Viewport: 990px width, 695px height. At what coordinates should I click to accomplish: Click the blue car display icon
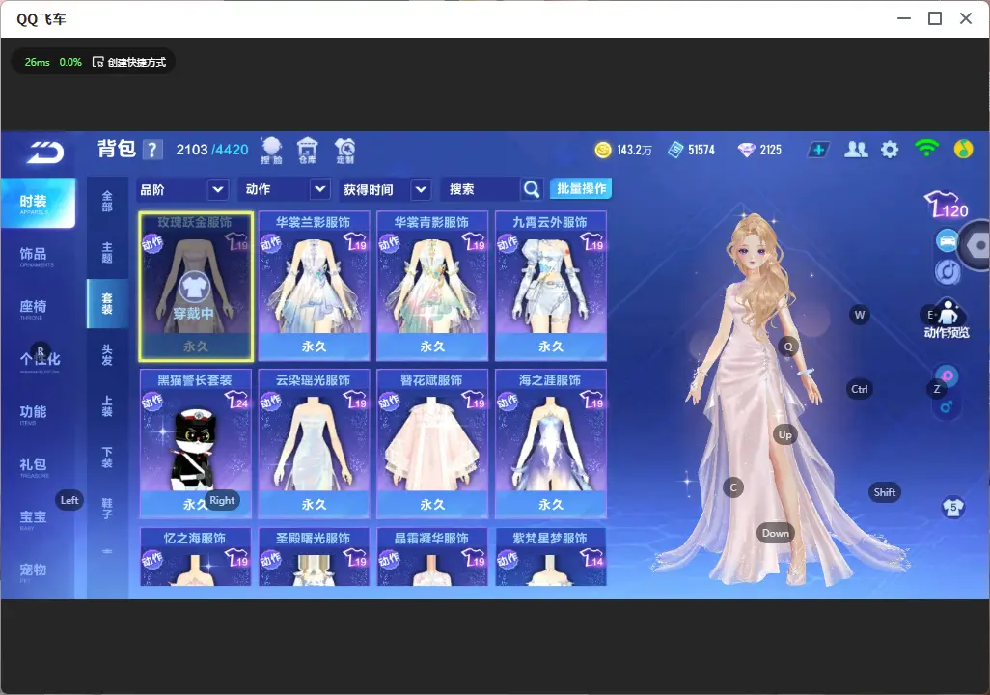coord(948,241)
